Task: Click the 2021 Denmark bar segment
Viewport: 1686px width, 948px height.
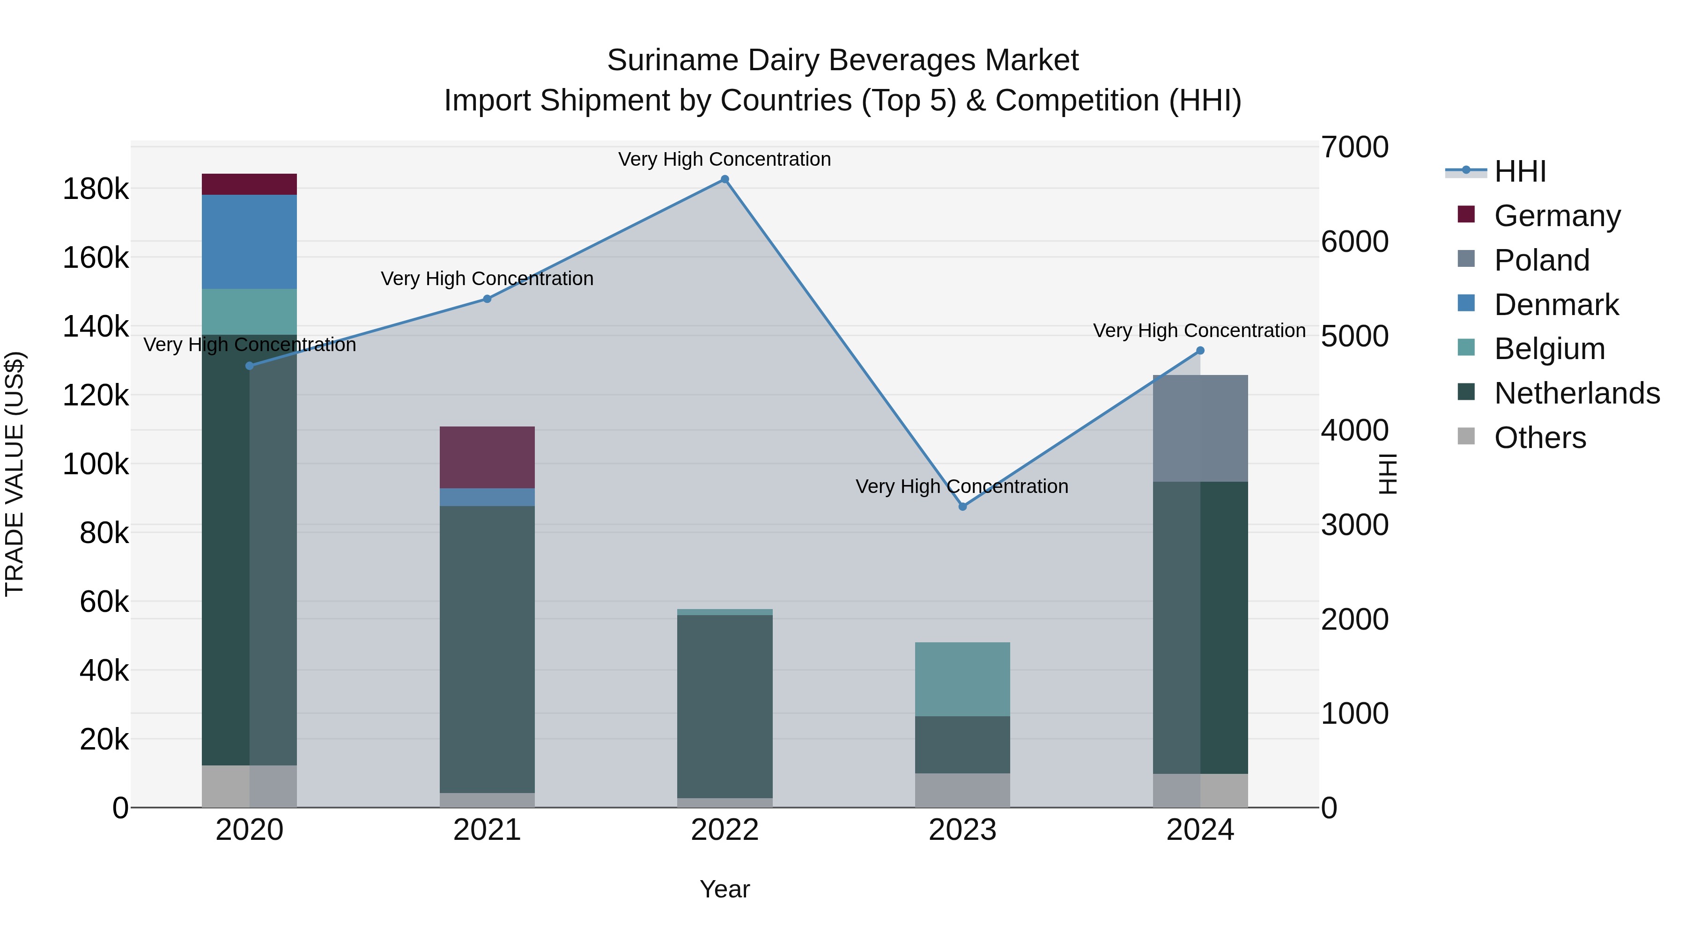Action: point(487,497)
